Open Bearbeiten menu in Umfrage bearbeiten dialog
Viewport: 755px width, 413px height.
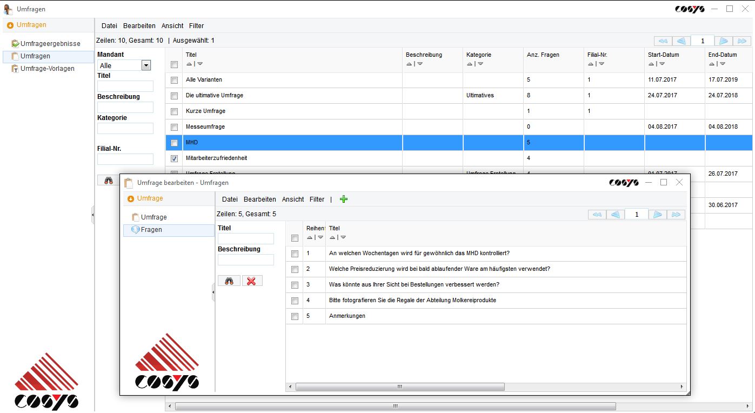coord(260,199)
